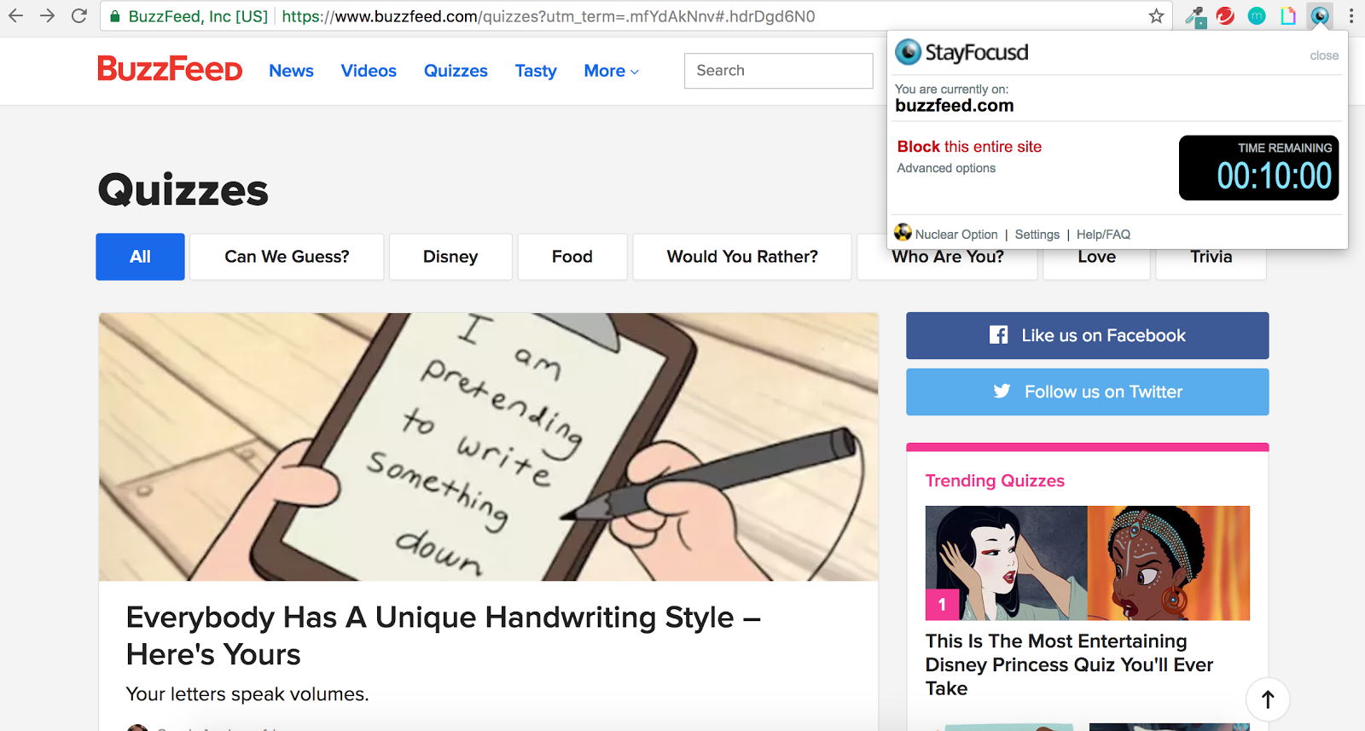The image size is (1365, 731).
Task: Open the Videos section
Action: pyautogui.click(x=369, y=71)
